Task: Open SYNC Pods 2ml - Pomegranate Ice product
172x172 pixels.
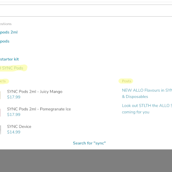Action: tap(39, 109)
